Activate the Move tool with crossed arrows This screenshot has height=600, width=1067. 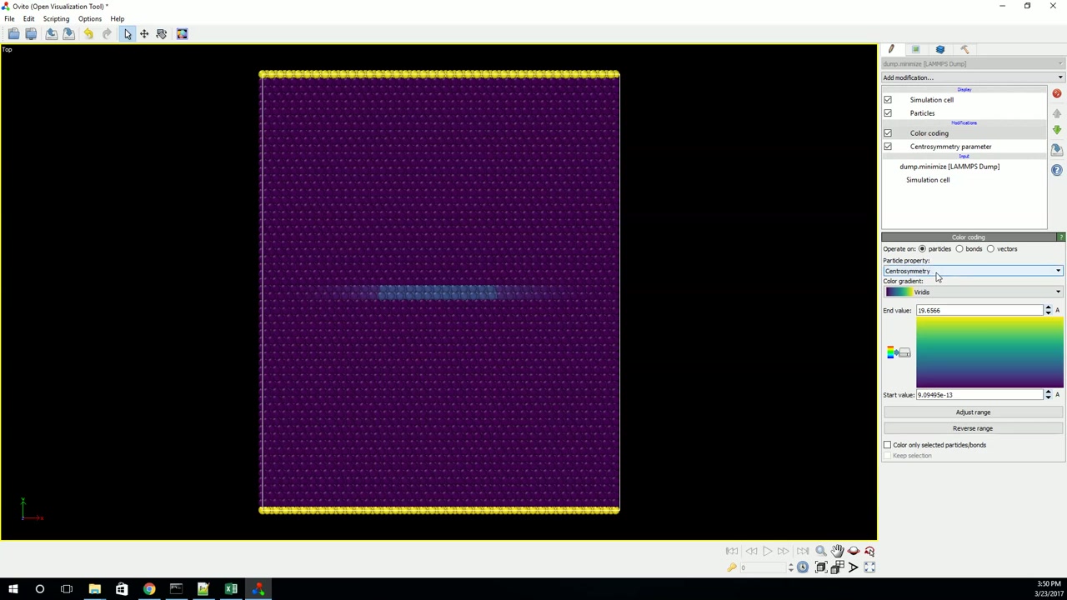pos(144,34)
